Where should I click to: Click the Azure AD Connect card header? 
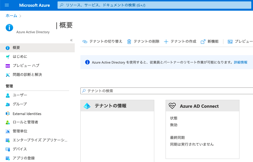pyautogui.click(x=203, y=106)
